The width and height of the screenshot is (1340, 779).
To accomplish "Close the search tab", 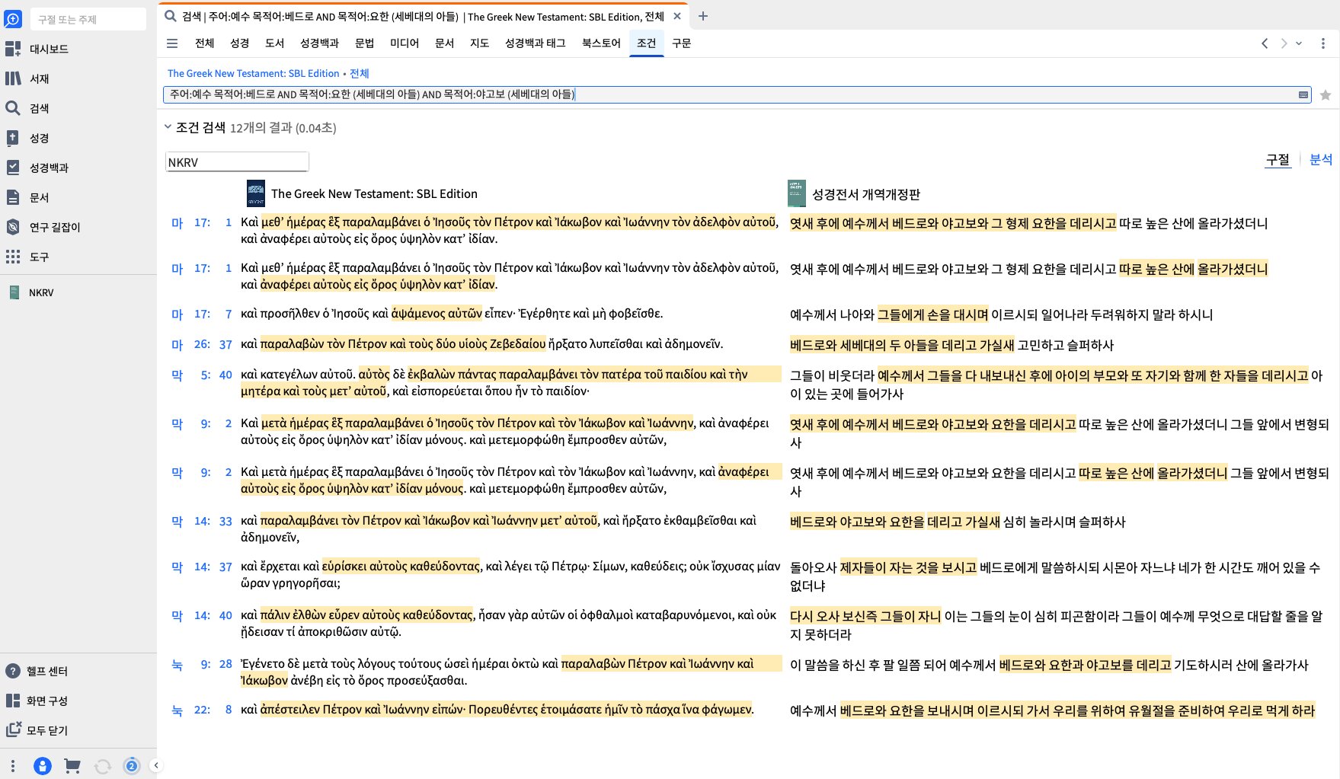I will (677, 16).
